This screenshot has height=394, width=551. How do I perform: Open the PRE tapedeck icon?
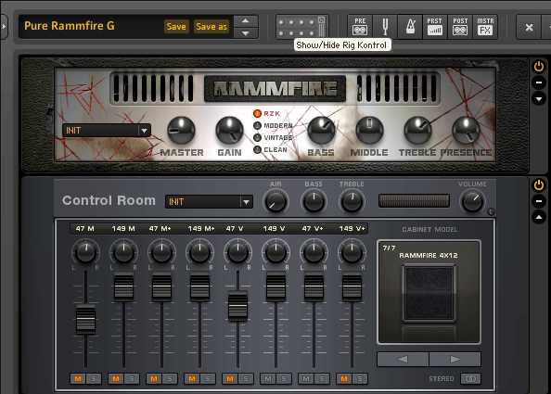coord(360,27)
